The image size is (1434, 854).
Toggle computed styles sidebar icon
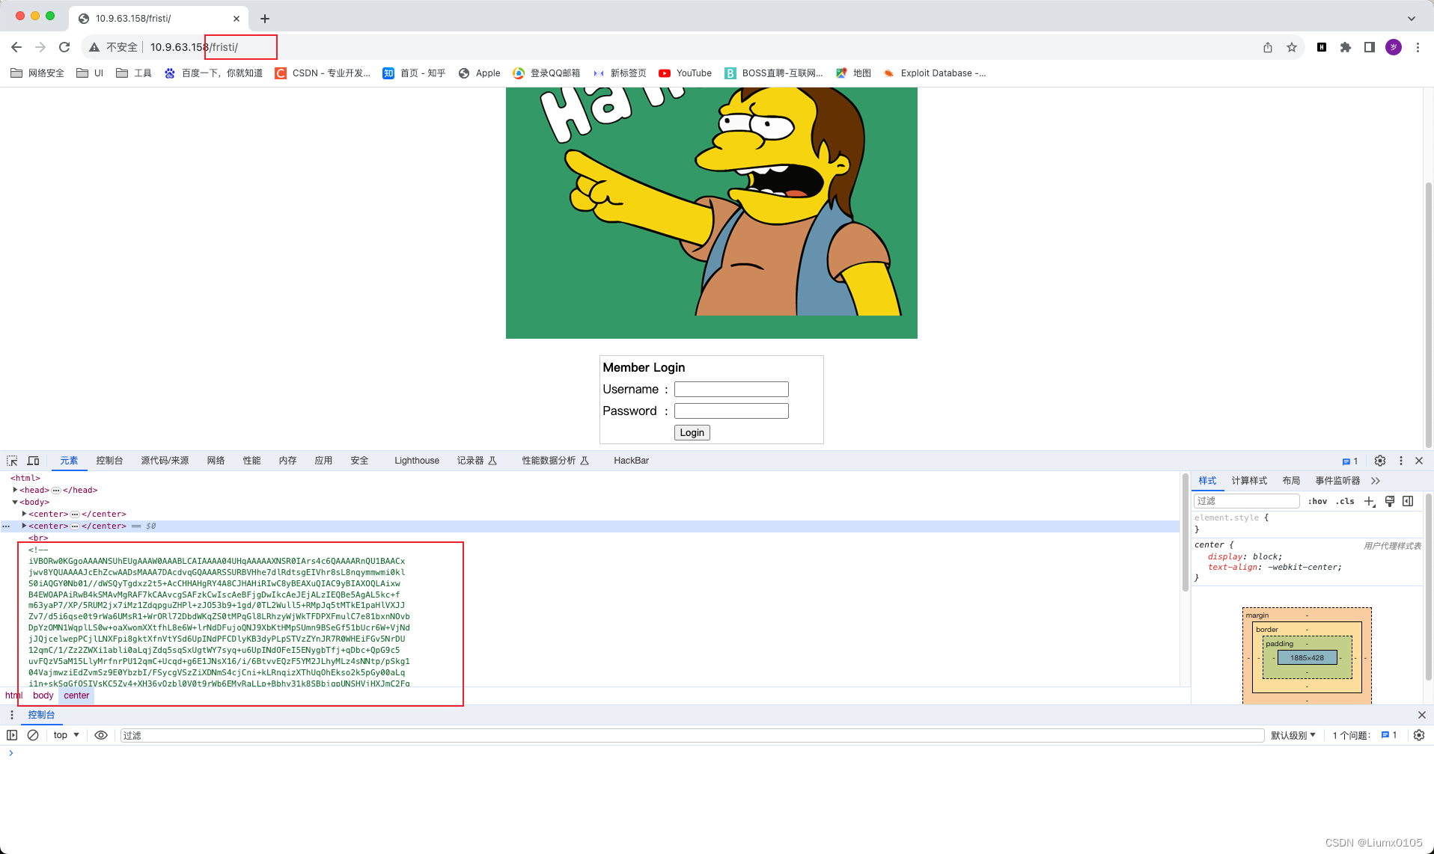[x=1408, y=501]
